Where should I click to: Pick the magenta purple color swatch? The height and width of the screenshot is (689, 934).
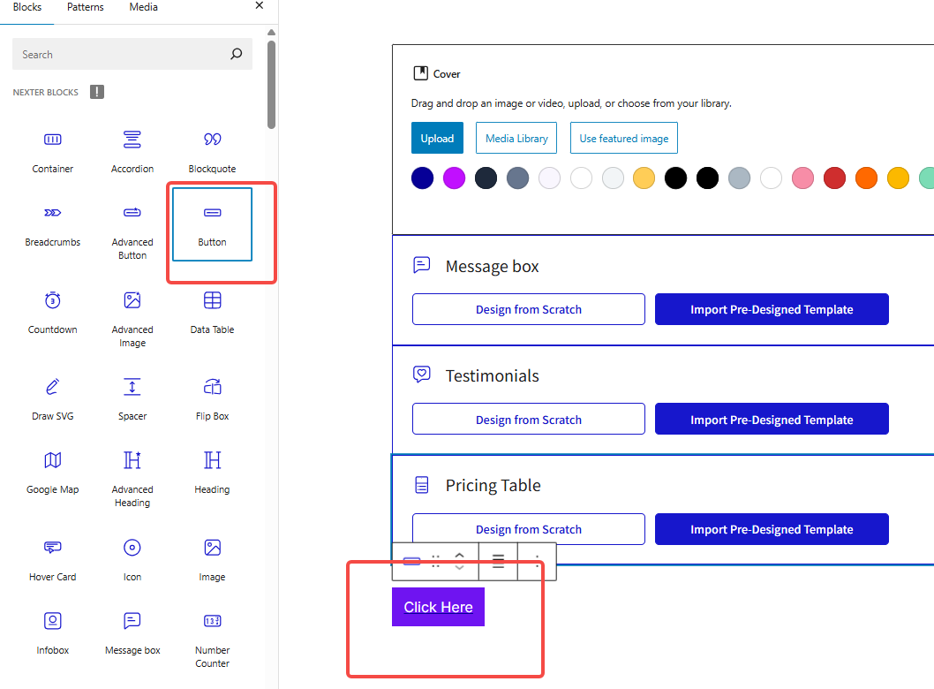pyautogui.click(x=454, y=178)
